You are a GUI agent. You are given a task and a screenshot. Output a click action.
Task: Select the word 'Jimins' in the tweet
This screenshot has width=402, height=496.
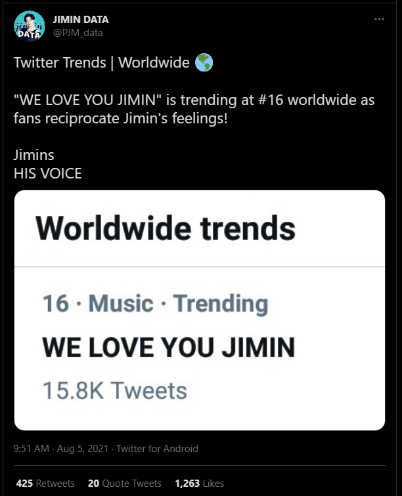(34, 155)
